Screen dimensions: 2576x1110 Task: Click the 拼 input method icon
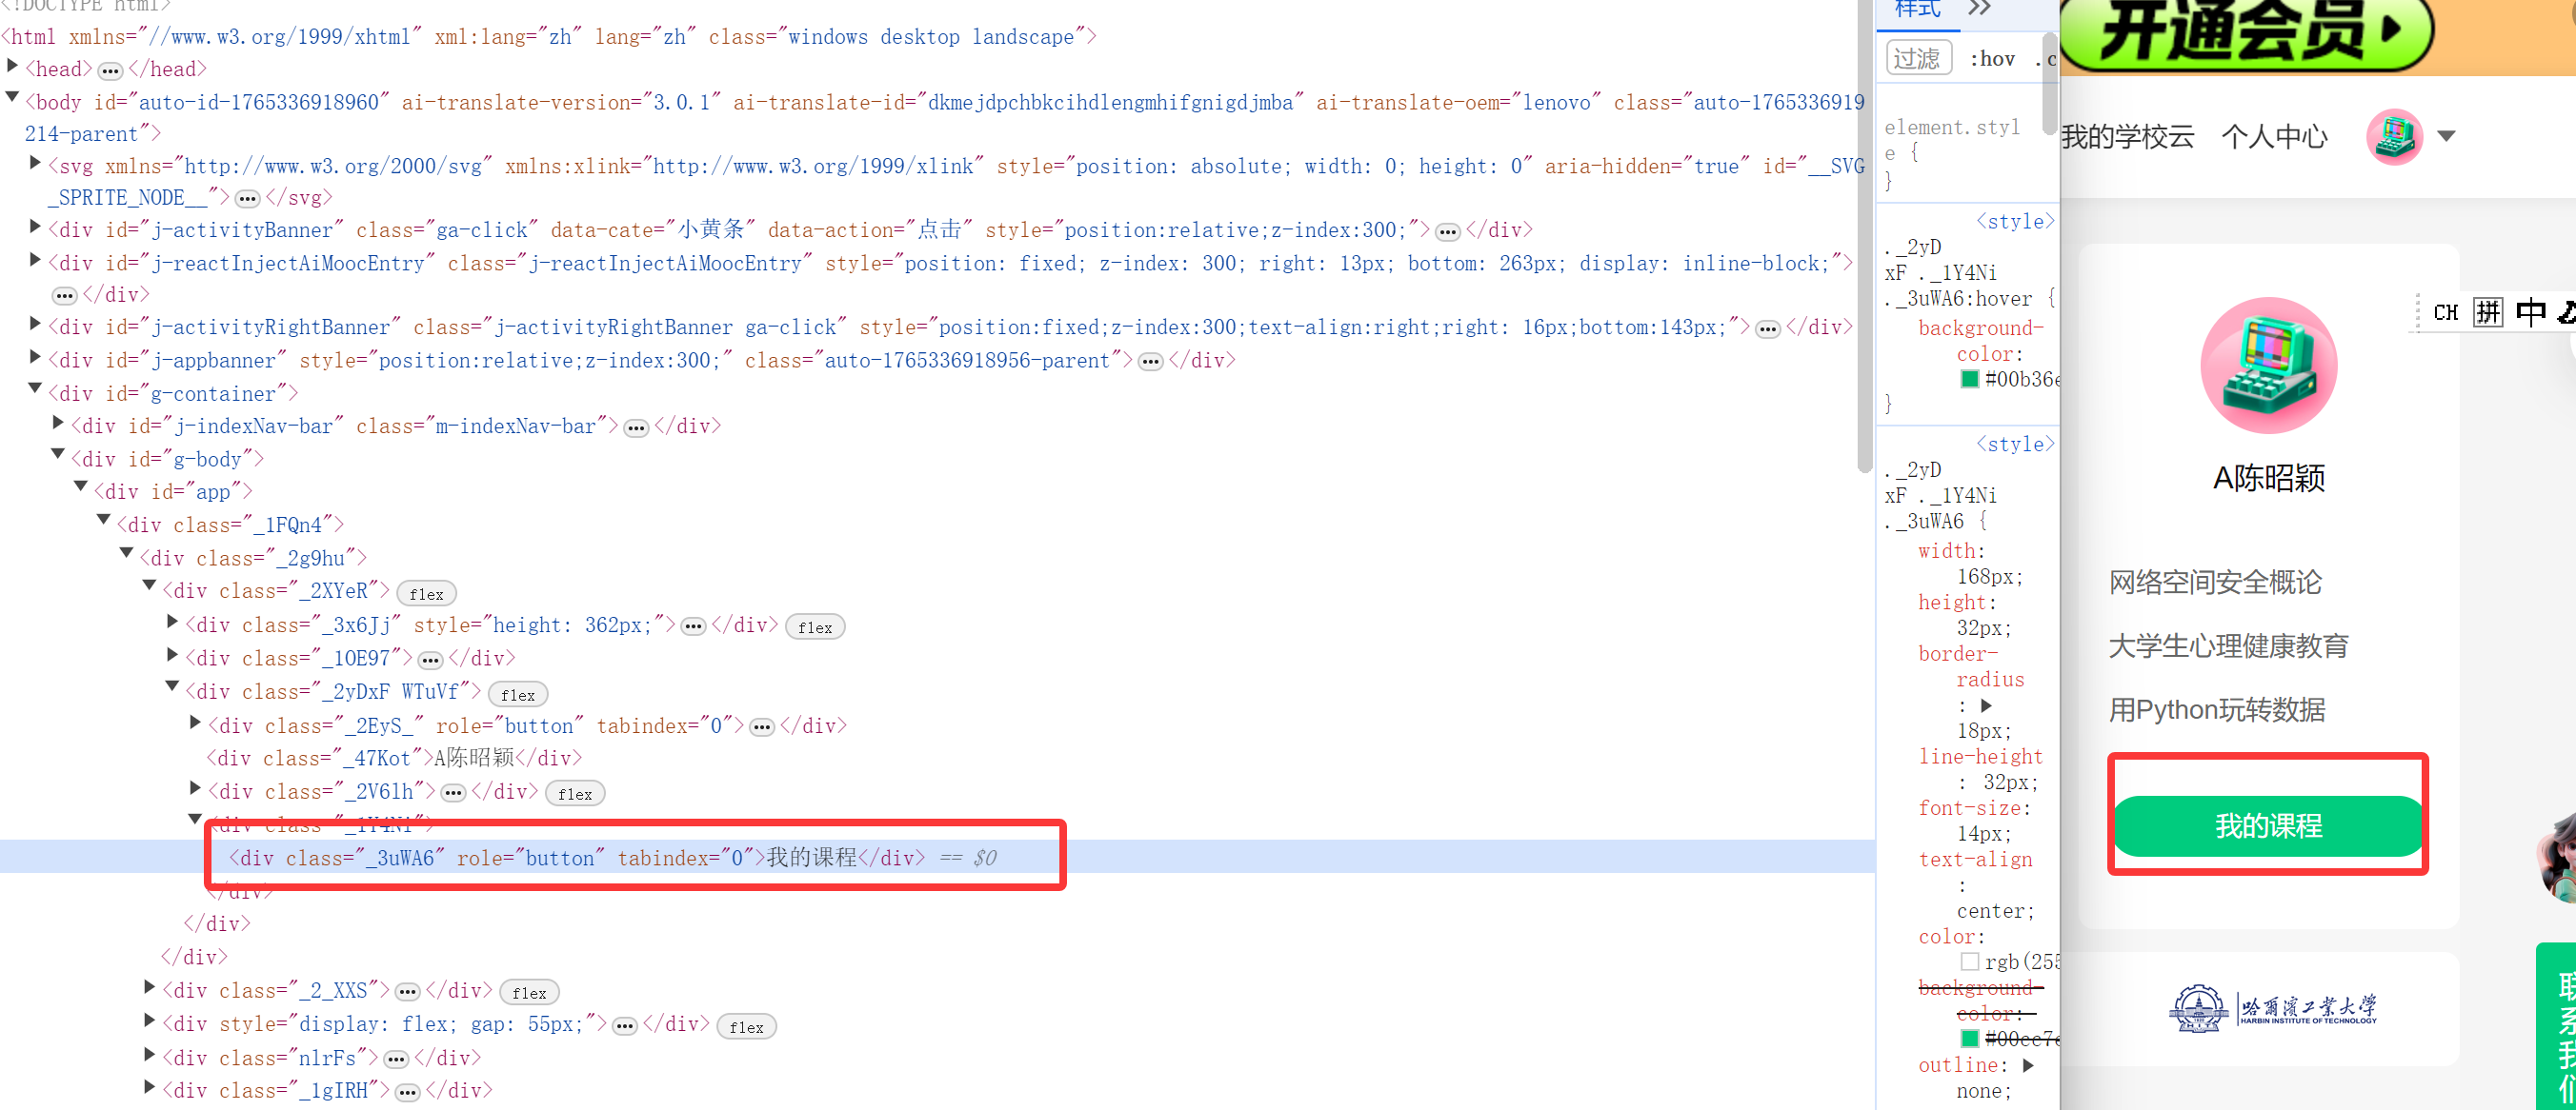click(x=2487, y=311)
